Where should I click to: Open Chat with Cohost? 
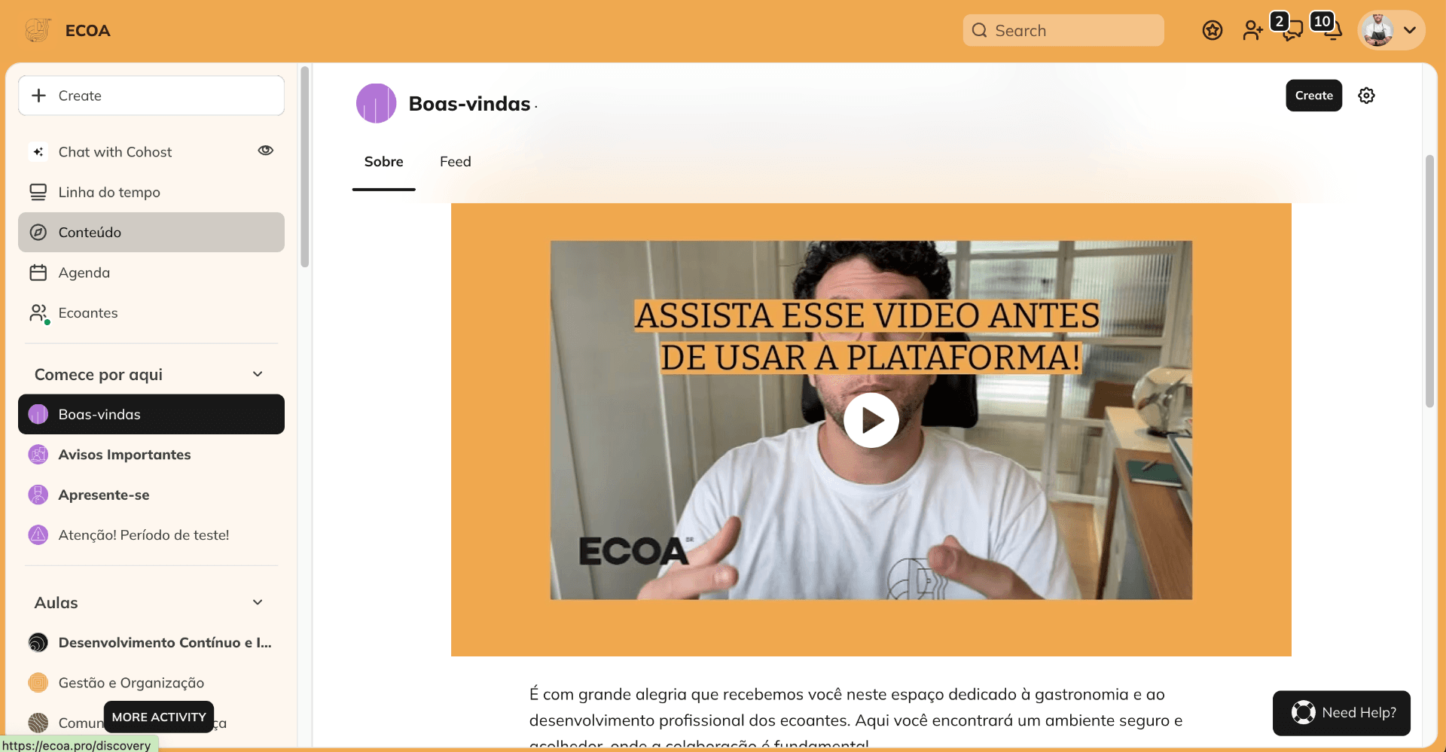point(151,152)
